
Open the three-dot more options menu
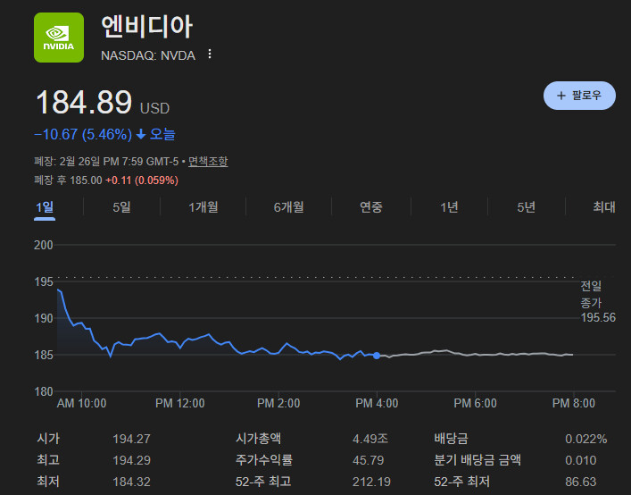point(210,54)
